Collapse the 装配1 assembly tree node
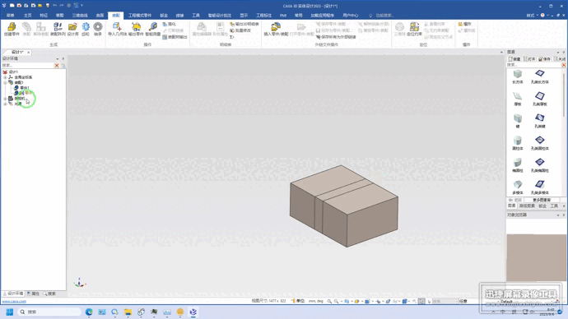Image resolution: width=568 pixels, height=319 pixels. 5,82
